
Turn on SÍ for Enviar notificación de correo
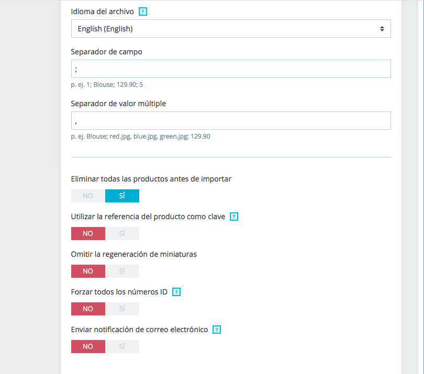122,346
